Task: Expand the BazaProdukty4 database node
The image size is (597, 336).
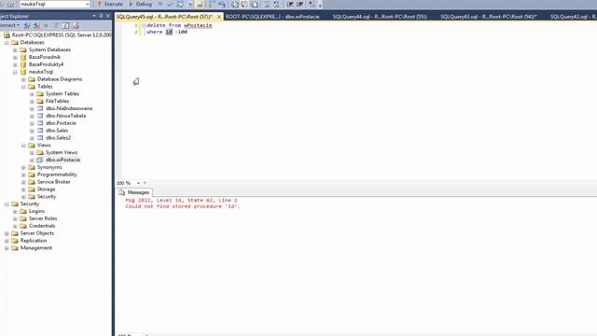Action: (15, 64)
